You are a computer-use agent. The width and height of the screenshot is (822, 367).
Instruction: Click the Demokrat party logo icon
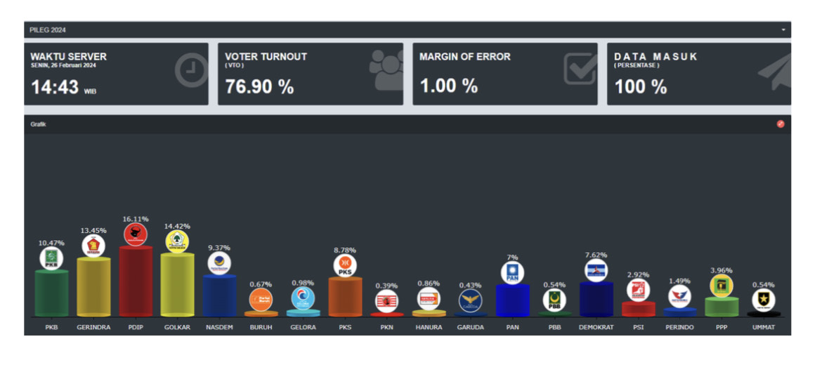(596, 270)
